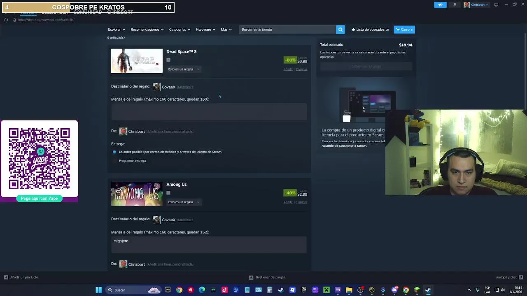Add custom signature for Among Us gift
The image size is (527, 296).
(x=170, y=264)
